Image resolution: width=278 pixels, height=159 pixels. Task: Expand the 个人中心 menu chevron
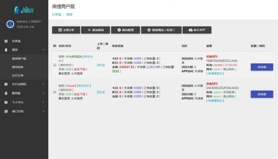[43, 103]
